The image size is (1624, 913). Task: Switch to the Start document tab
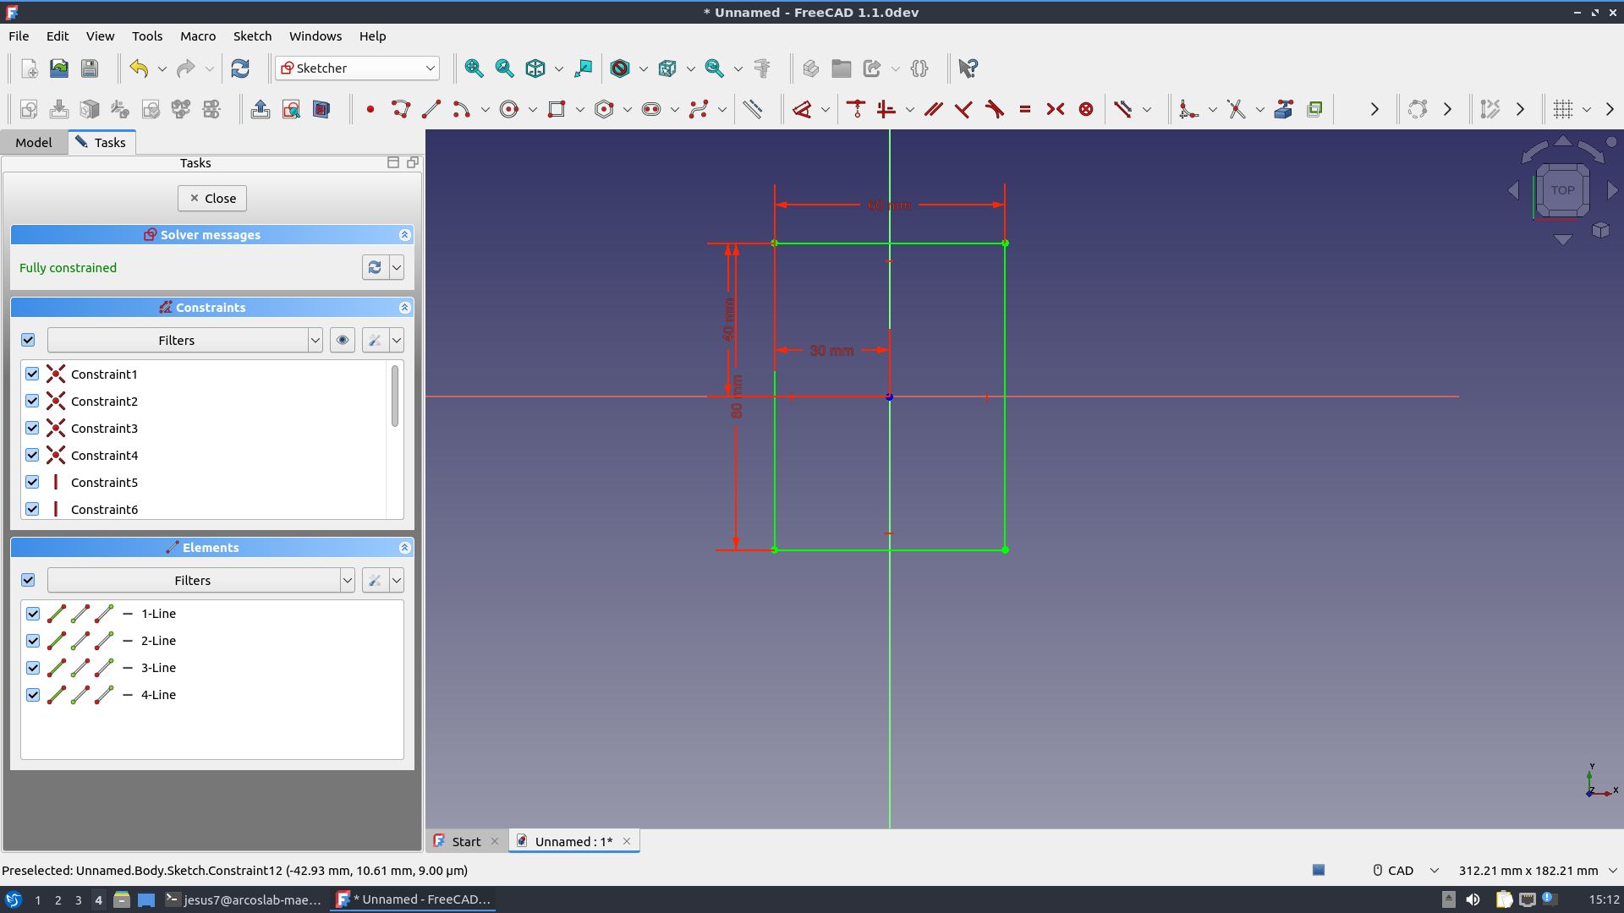466,841
